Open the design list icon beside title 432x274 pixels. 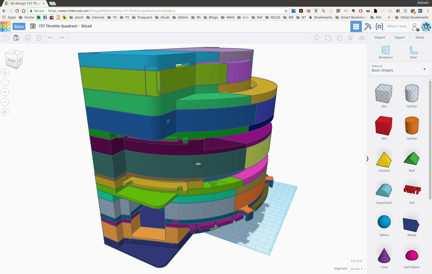point(33,26)
